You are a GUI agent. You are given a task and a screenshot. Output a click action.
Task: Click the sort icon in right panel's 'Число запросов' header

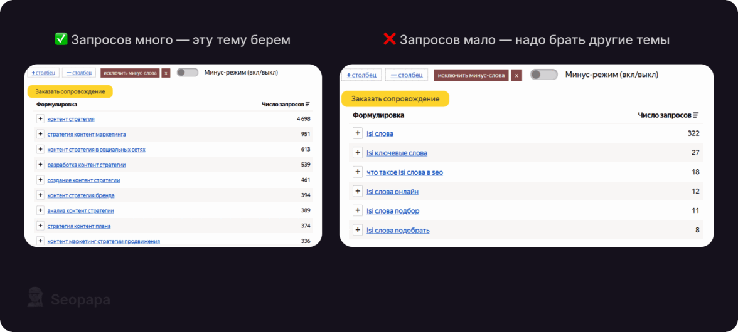(695, 115)
